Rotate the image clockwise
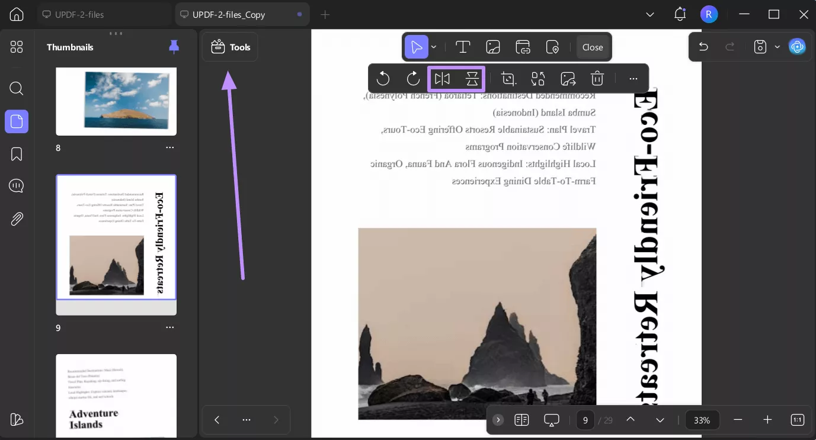Screen dimensions: 816x440 tap(413, 78)
